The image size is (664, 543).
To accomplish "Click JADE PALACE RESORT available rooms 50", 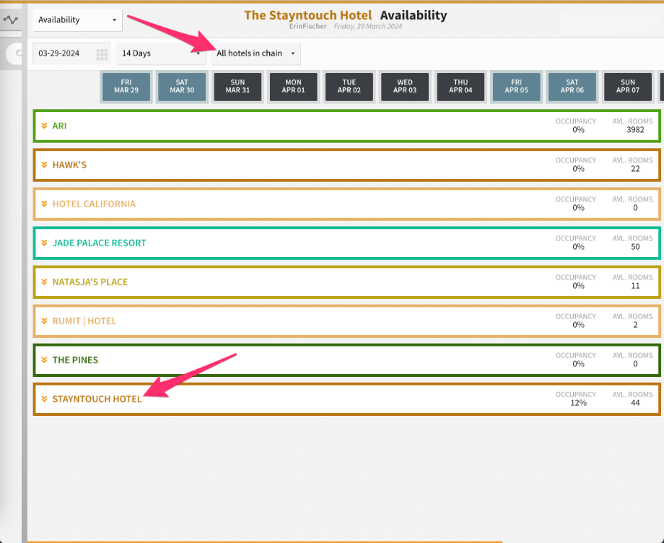I will tap(635, 247).
